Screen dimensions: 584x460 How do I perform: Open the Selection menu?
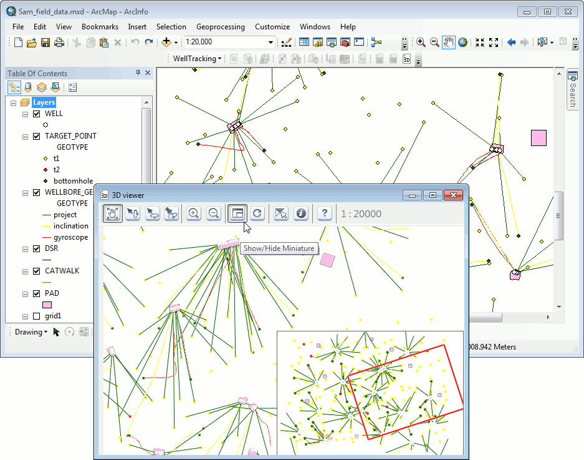click(171, 27)
